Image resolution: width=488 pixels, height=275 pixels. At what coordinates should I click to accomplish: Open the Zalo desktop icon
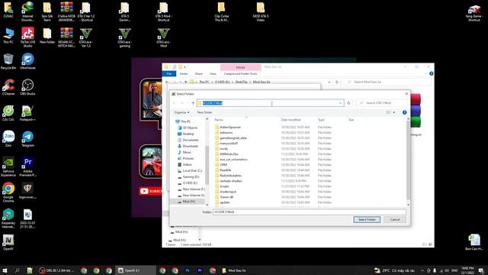8,139
